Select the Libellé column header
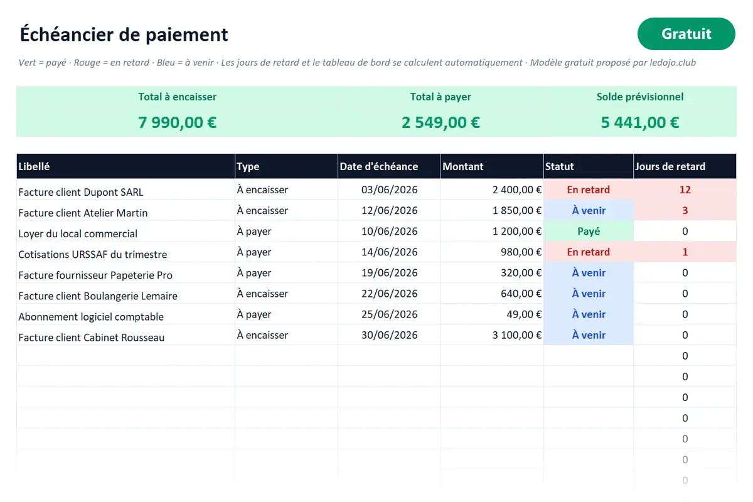Viewport: 753px width, 502px height. [x=125, y=166]
